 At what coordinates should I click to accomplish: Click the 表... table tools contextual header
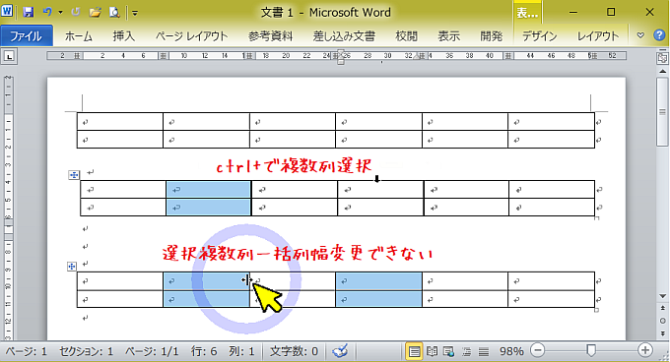pos(527,13)
